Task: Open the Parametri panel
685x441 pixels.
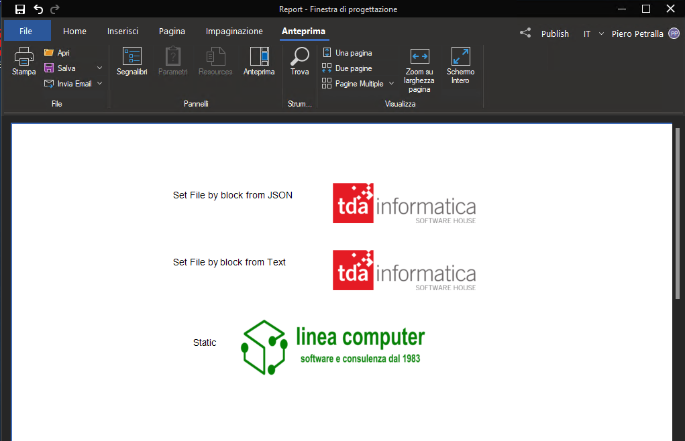Action: [173, 62]
